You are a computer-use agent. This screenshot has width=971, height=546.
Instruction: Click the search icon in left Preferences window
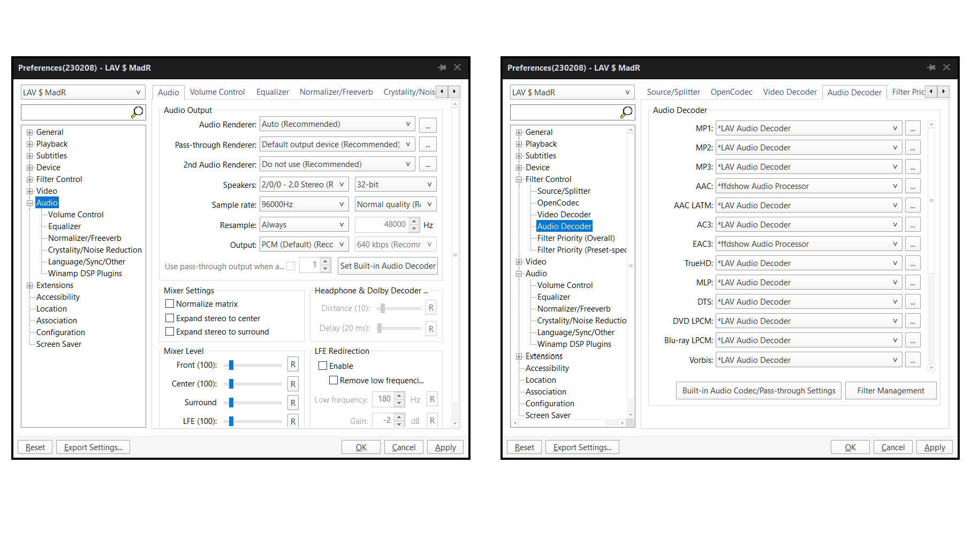[138, 112]
